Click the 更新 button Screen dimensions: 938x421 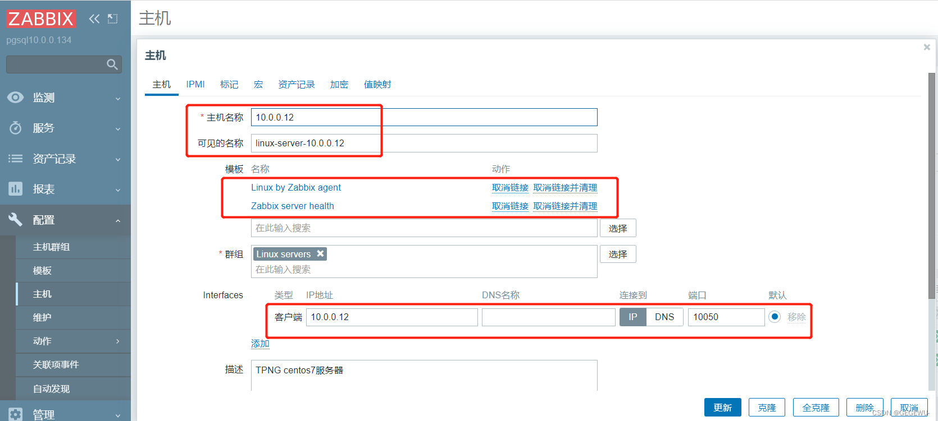coord(722,408)
